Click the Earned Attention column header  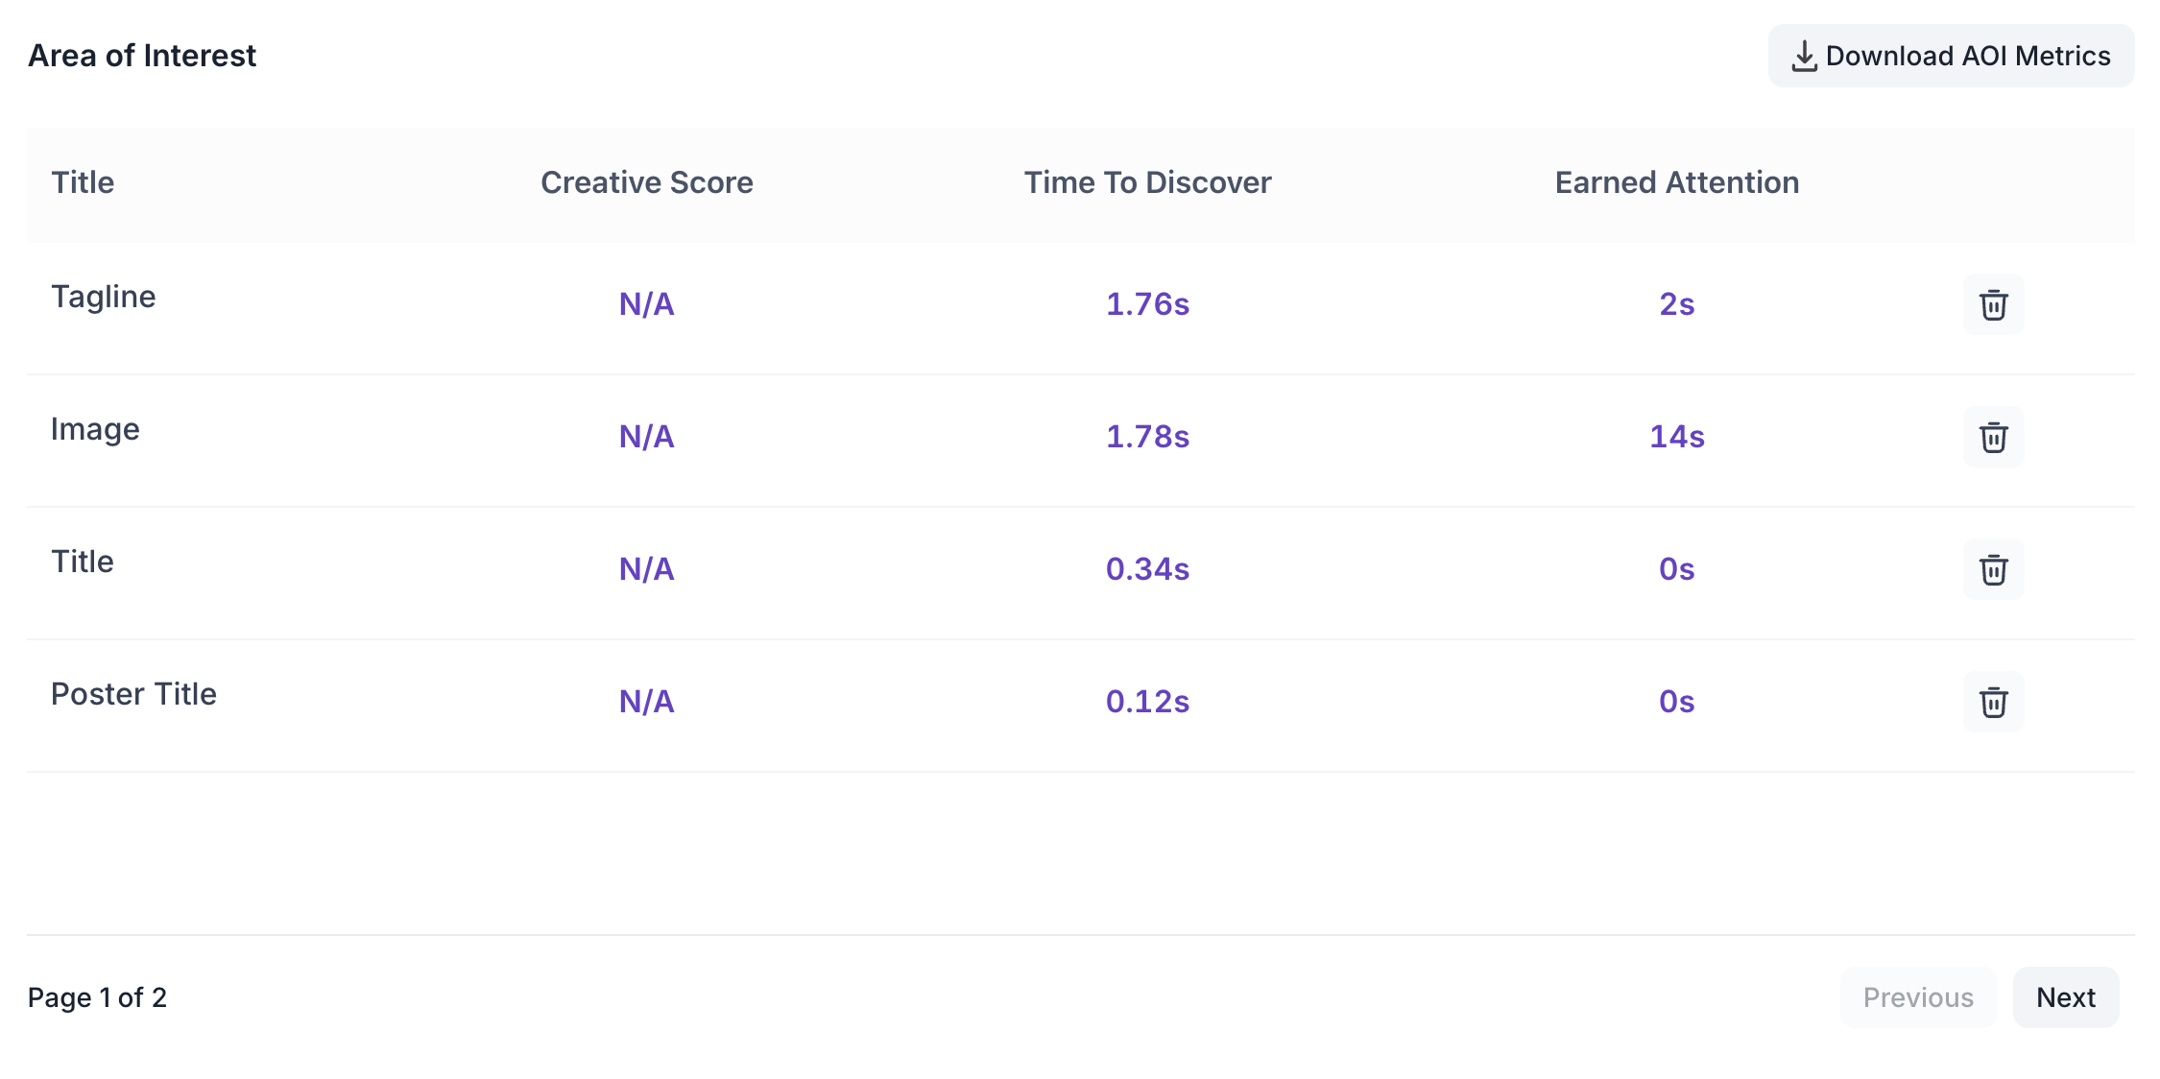click(1676, 182)
